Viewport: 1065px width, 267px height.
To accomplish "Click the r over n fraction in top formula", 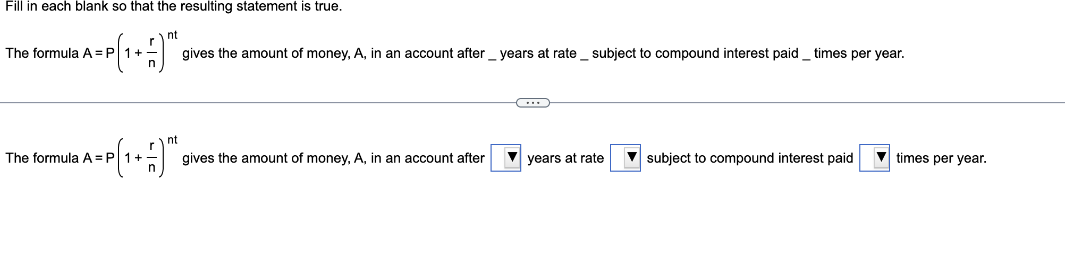I will (x=151, y=53).
